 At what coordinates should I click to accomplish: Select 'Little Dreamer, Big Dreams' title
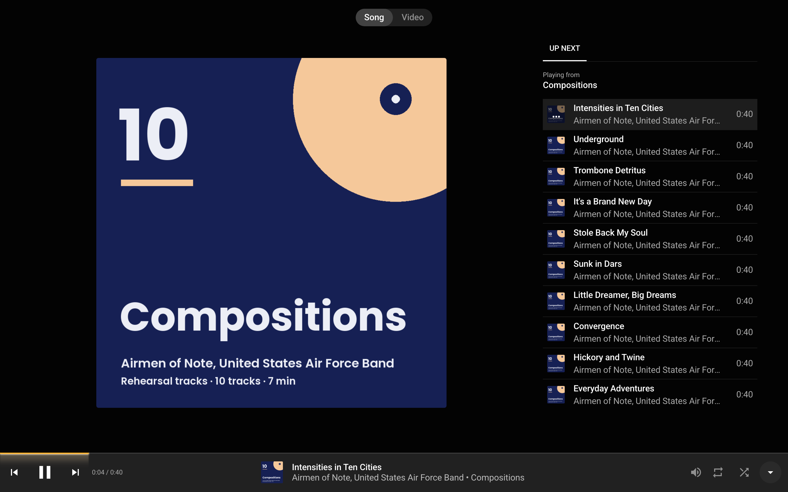tap(625, 295)
